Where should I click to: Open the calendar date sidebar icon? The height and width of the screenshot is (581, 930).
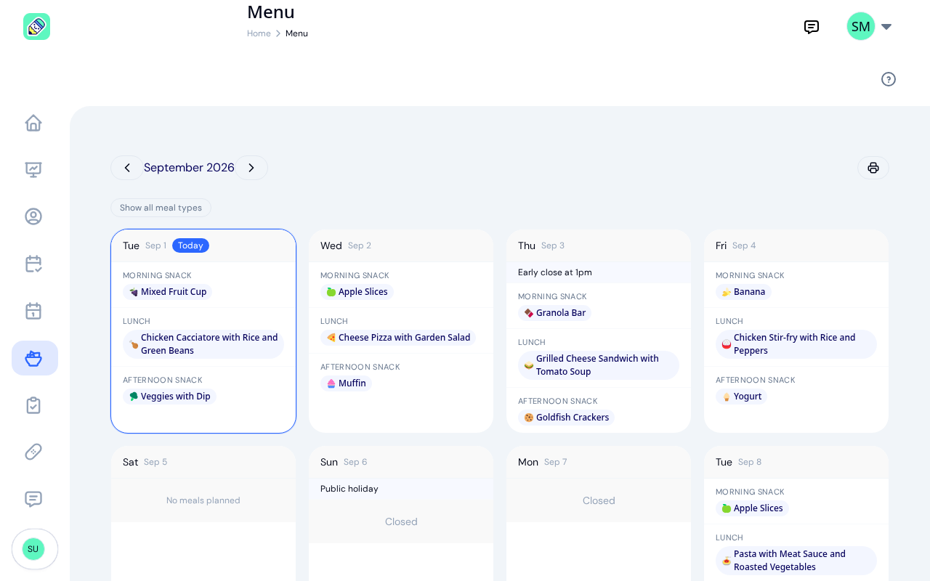(x=33, y=311)
